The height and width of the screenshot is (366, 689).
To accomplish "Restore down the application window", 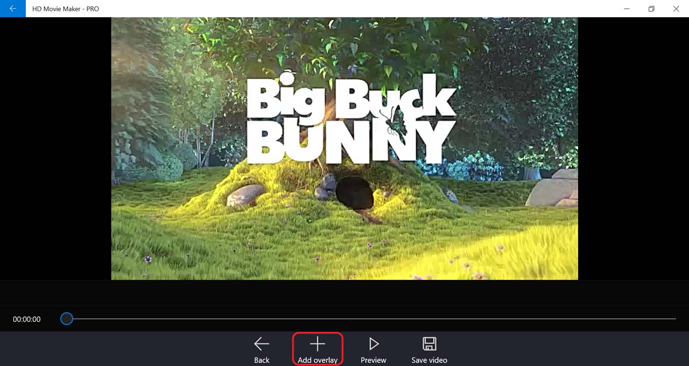I will click(x=651, y=9).
